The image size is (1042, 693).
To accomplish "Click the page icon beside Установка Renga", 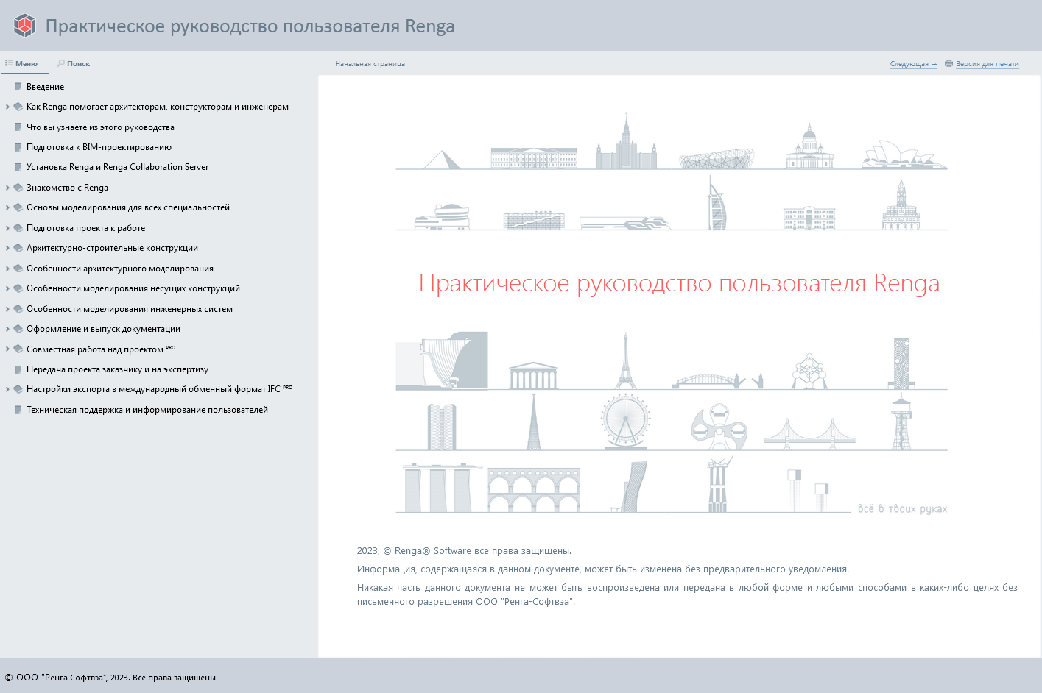I will [18, 167].
